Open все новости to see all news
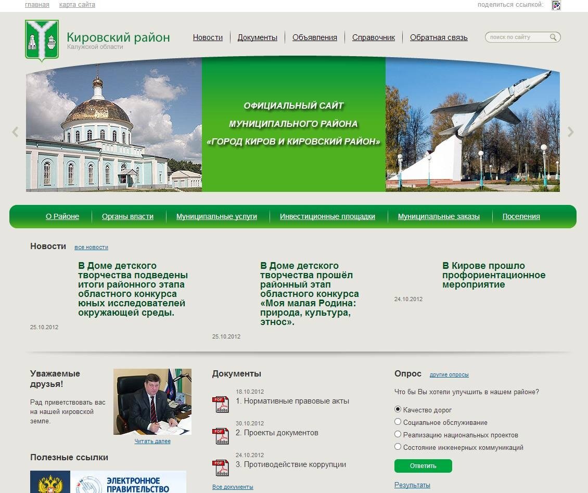The width and height of the screenshot is (588, 493). point(92,248)
